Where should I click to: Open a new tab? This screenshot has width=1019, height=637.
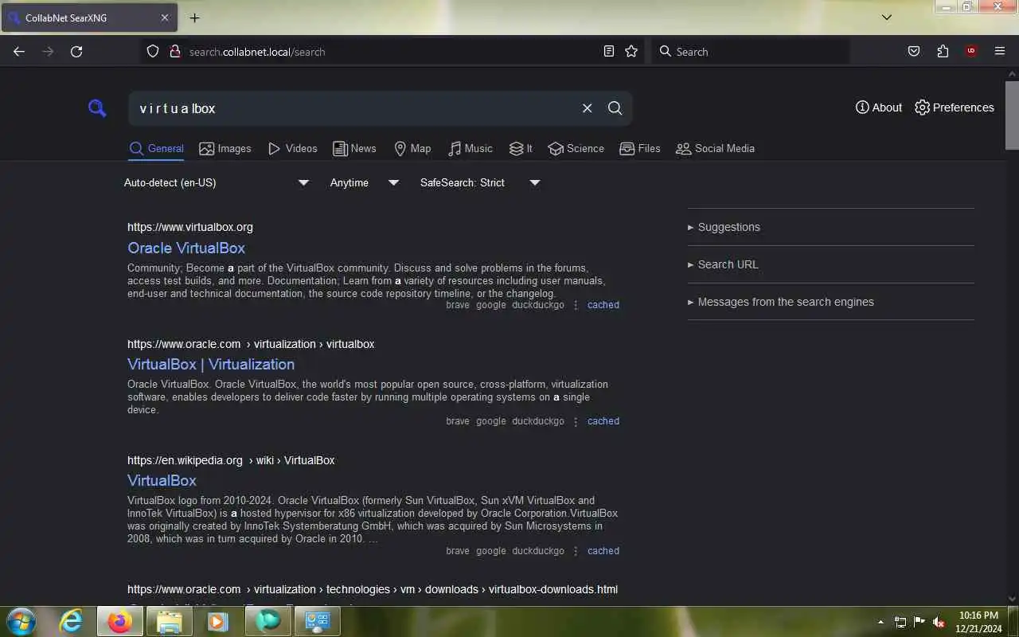coord(194,18)
